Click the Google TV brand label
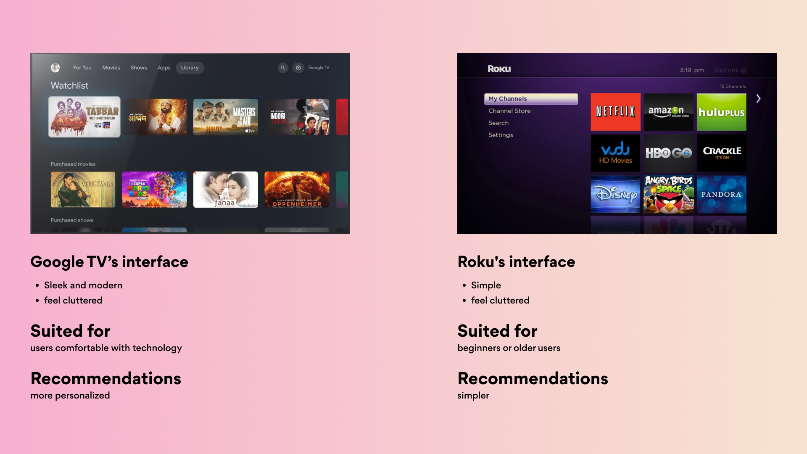The width and height of the screenshot is (807, 454). pos(319,68)
